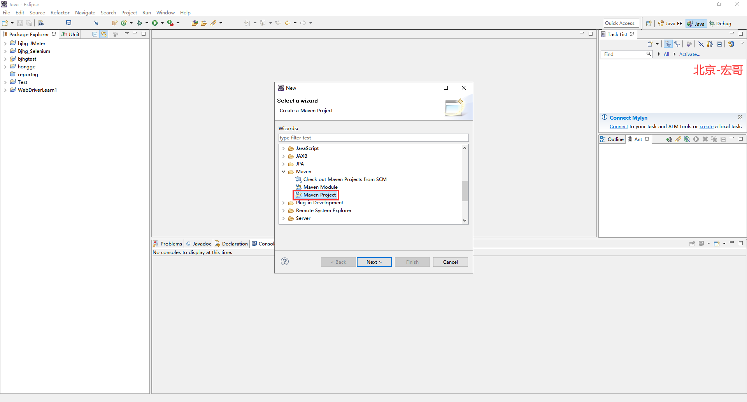The width and height of the screenshot is (747, 402).
Task: Toggle Show Only My Tasks icon
Action: (710, 44)
